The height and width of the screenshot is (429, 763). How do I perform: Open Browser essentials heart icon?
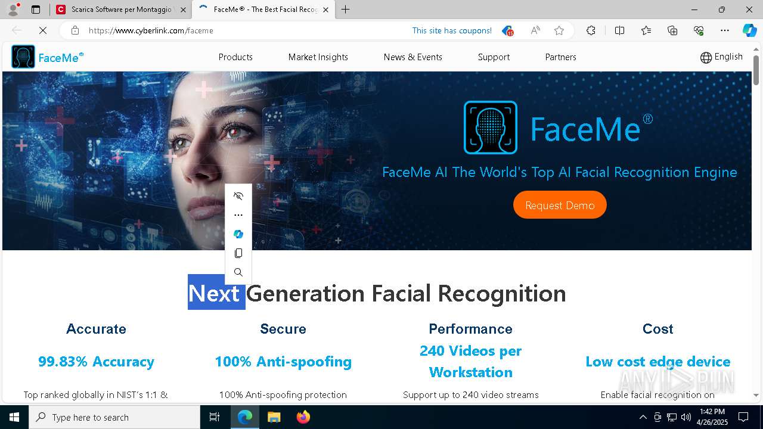[699, 30]
